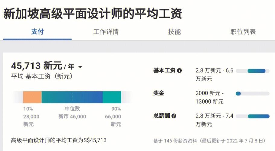This screenshot has width=275, height=151.
Task: Go to the 职位列表 tab
Action: coord(243,32)
